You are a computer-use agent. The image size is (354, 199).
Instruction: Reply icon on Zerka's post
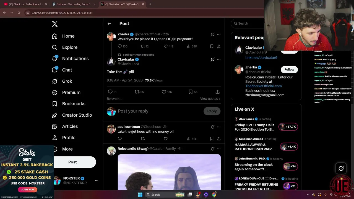tap(120, 46)
